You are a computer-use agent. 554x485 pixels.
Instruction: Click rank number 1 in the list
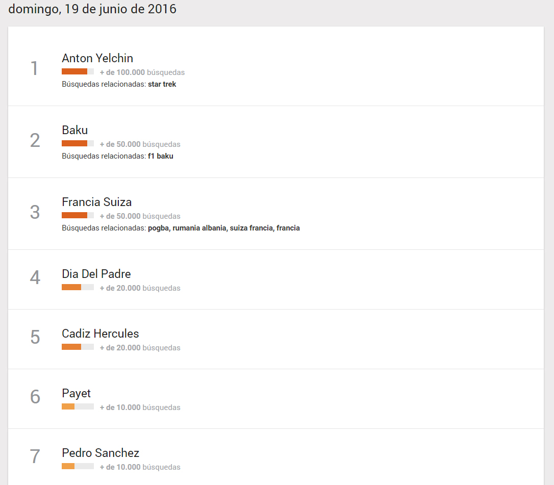pos(34,68)
